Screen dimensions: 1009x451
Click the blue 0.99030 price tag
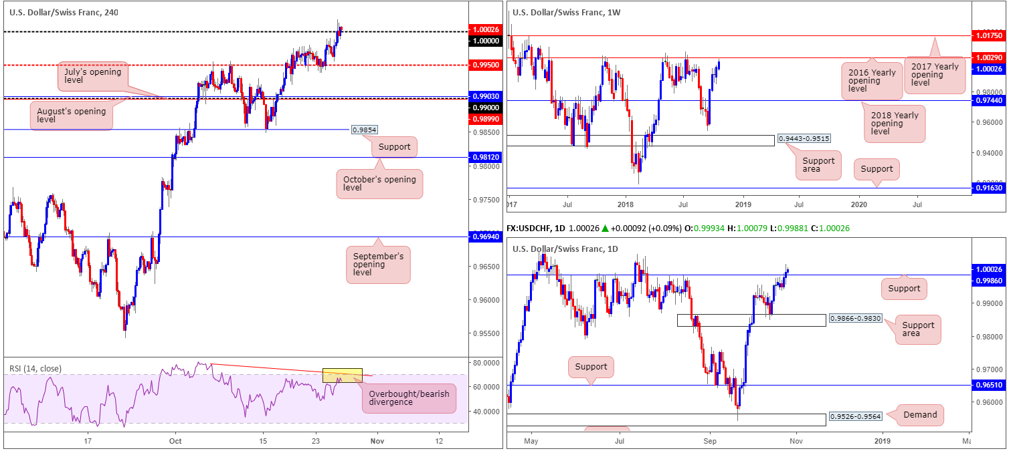[x=486, y=96]
